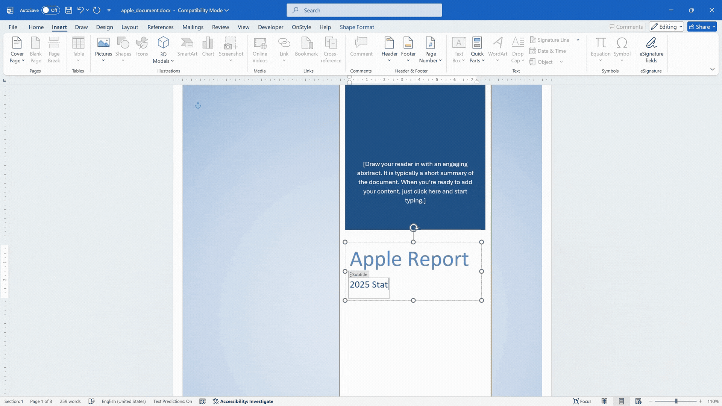Open the undo history dropdown arrow
Screen dimensions: 722x406
click(x=87, y=10)
